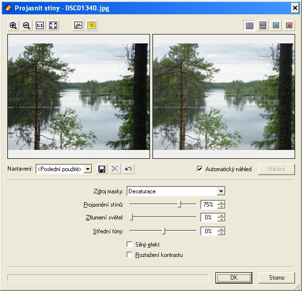Click the Ztlumení světel percentage field
The width and height of the screenshot is (302, 291).
click(x=208, y=218)
